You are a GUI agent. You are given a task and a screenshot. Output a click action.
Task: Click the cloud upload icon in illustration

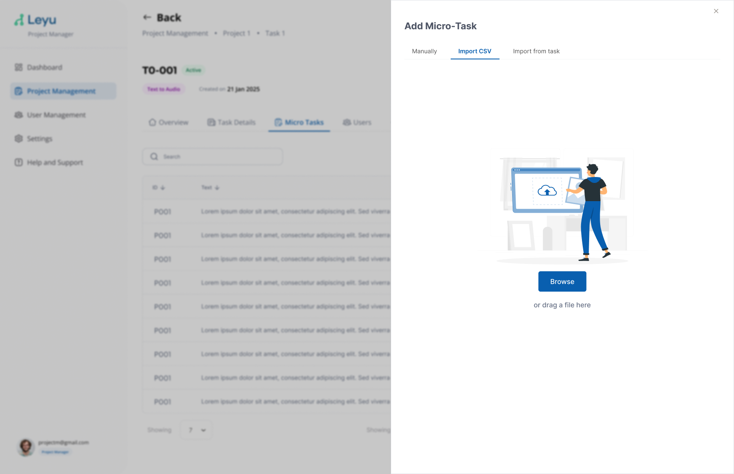547,191
